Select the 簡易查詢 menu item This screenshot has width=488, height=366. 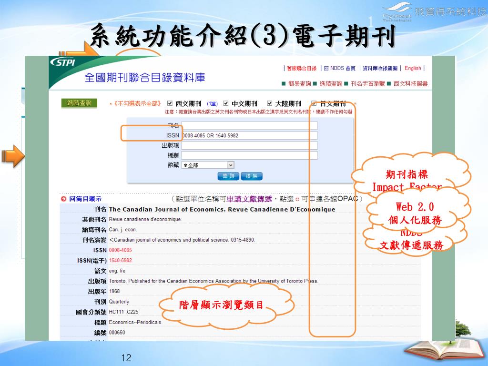coord(299,83)
